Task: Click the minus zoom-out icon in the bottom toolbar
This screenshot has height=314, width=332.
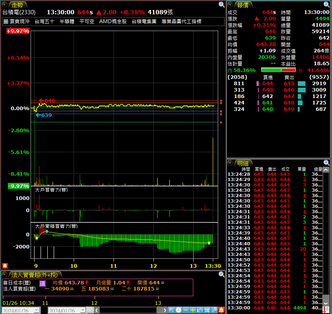Action: [x=186, y=310]
